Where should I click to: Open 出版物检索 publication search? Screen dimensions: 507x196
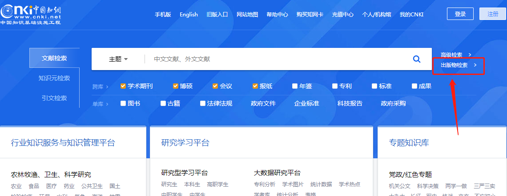459,65
